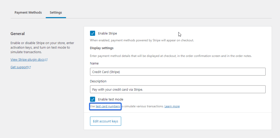Switch to the Payment Methods tab
Viewport: 280px width, 138px height.
click(28, 12)
